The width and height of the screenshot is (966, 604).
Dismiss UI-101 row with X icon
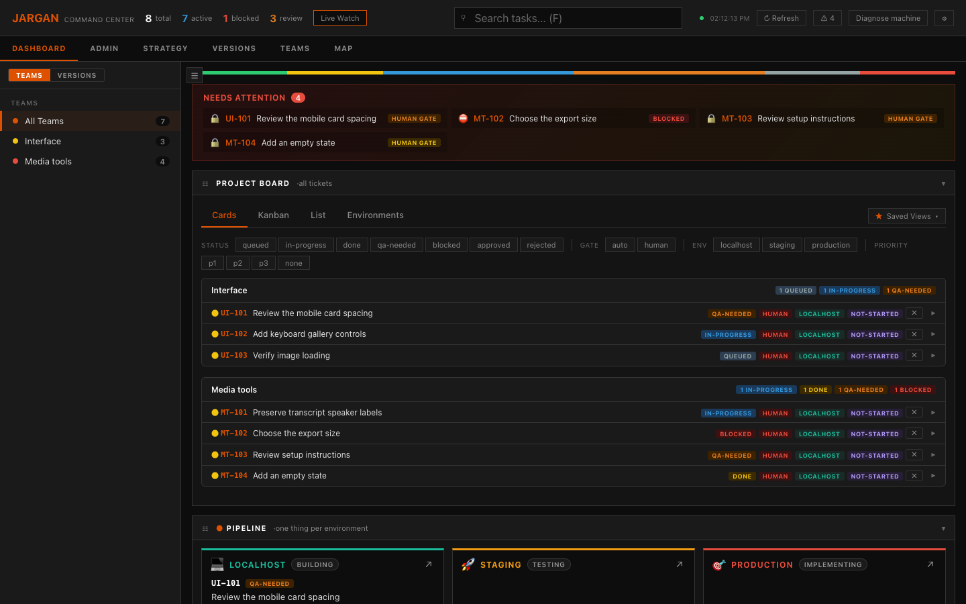(914, 313)
